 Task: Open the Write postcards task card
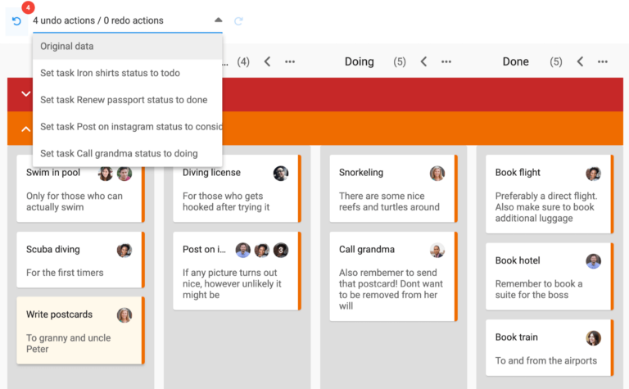tap(80, 331)
